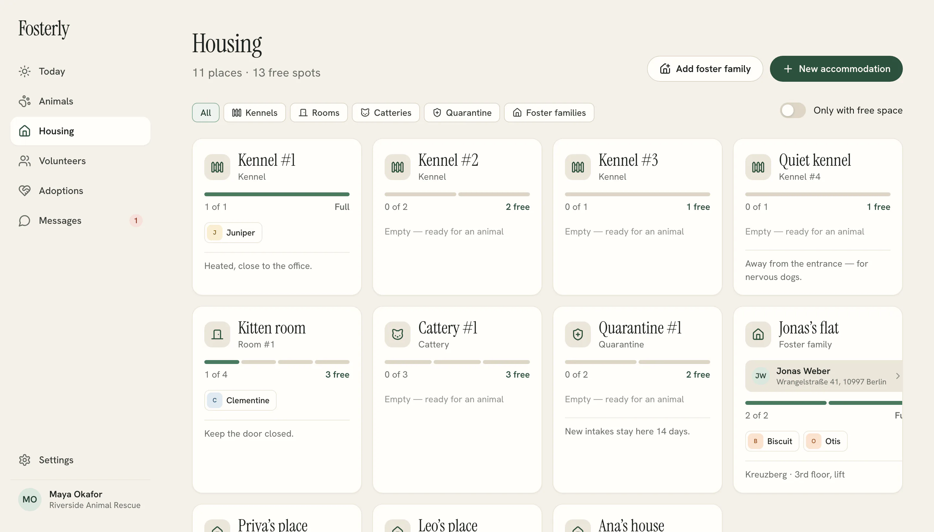Viewport: 934px width, 532px height.
Task: Click the Kitten room door icon
Action: coord(217,334)
